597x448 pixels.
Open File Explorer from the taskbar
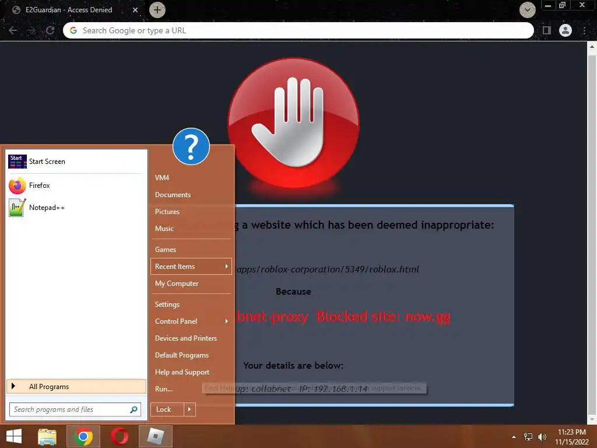[x=47, y=436]
